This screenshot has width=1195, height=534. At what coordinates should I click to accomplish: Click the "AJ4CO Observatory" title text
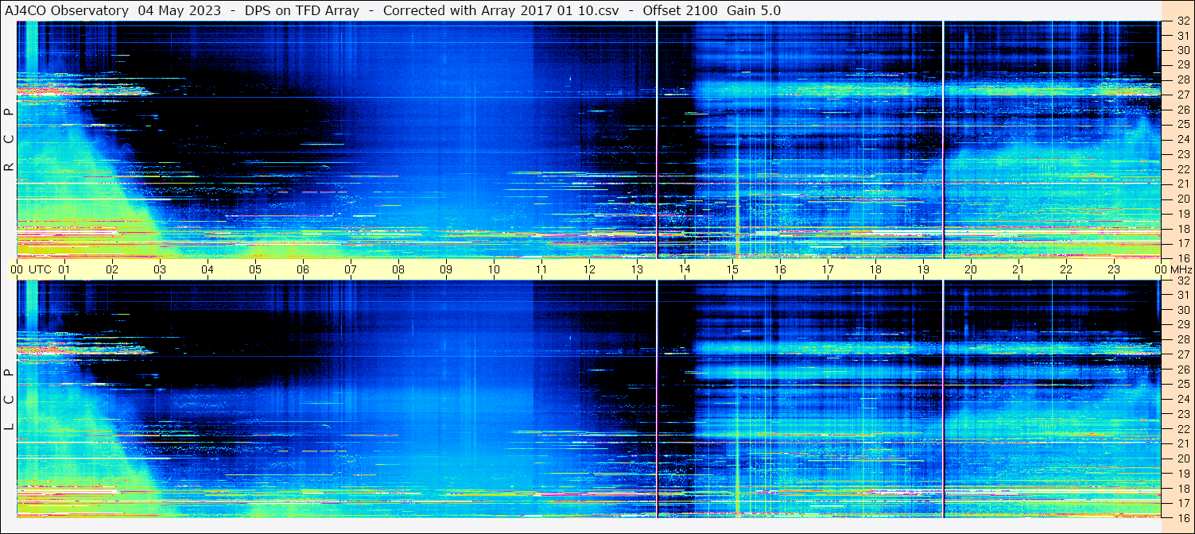(x=67, y=10)
